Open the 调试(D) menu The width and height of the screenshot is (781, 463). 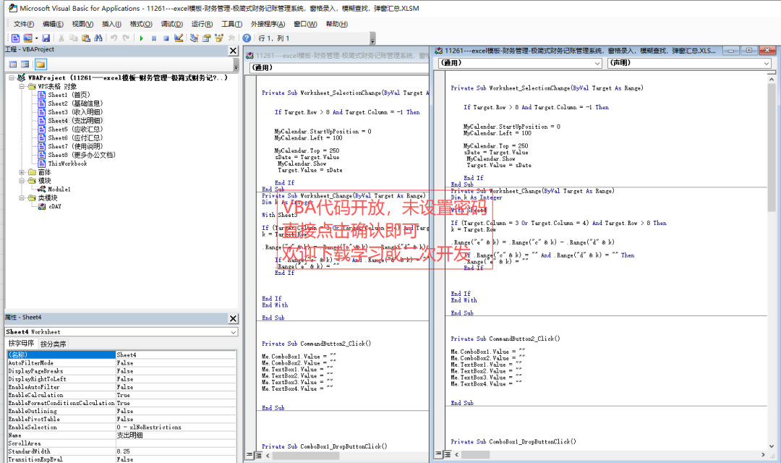(171, 24)
